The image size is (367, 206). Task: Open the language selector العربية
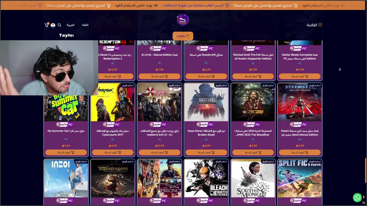pos(71,25)
